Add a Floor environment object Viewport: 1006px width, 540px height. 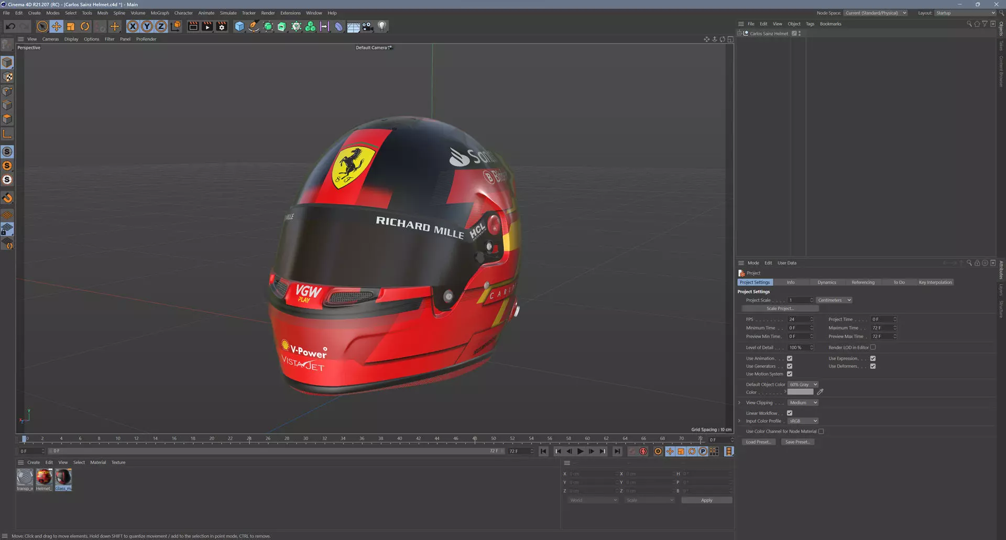pyautogui.click(x=354, y=27)
